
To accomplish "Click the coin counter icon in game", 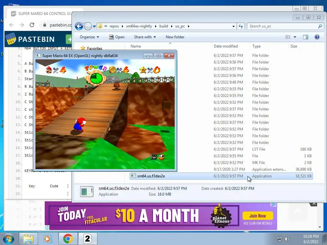I will 112,70.
